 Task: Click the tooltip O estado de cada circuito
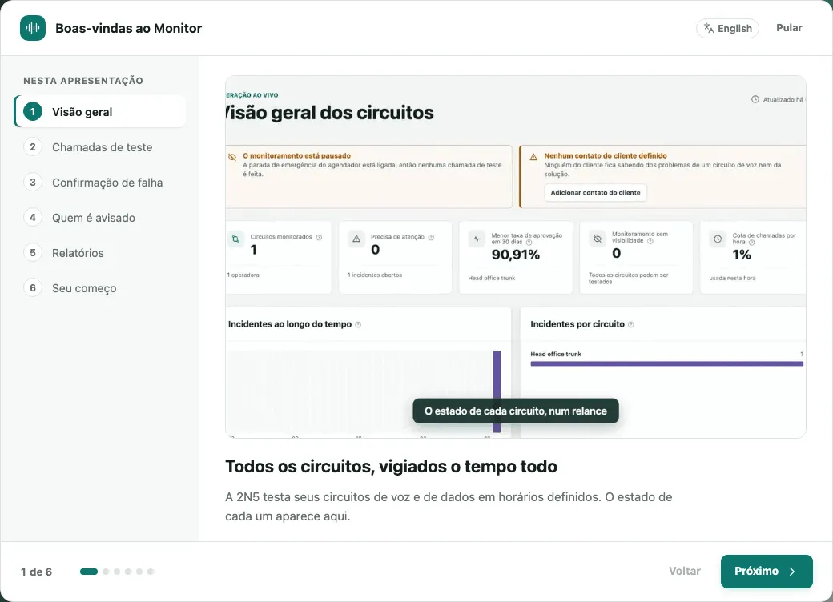pos(515,411)
